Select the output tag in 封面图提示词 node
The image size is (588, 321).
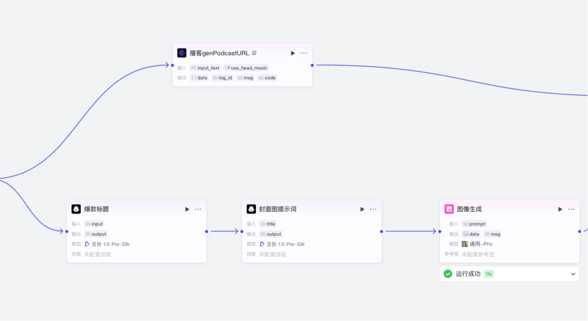[x=271, y=234]
